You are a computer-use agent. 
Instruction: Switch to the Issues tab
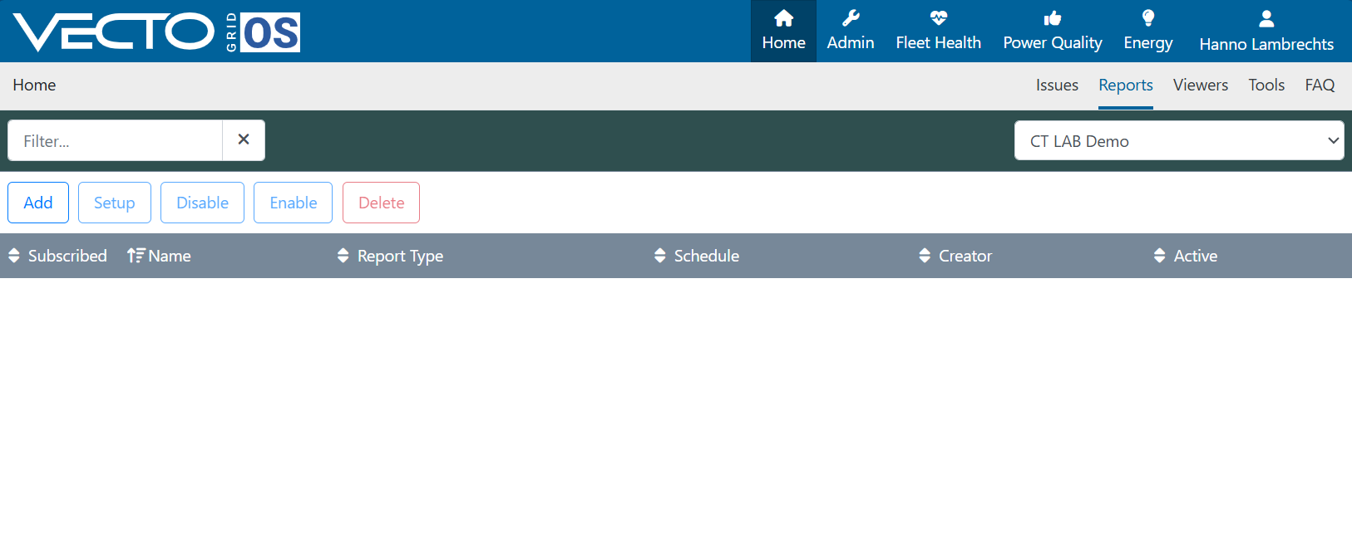(x=1057, y=85)
